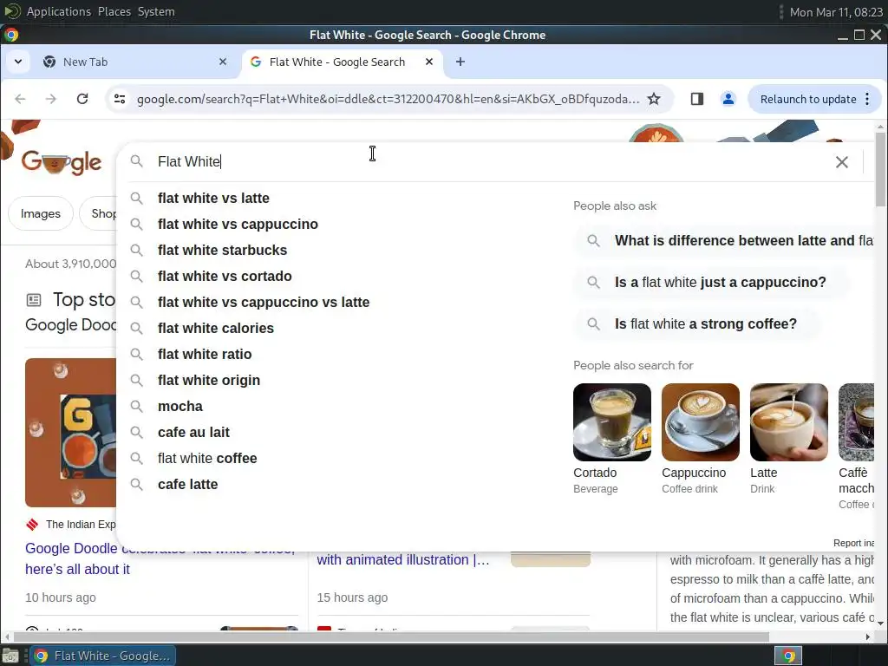Select the 'cafe latte' suggestion
Image resolution: width=888 pixels, height=666 pixels.
point(187,485)
